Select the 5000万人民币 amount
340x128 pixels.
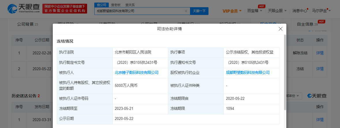coord(126,85)
